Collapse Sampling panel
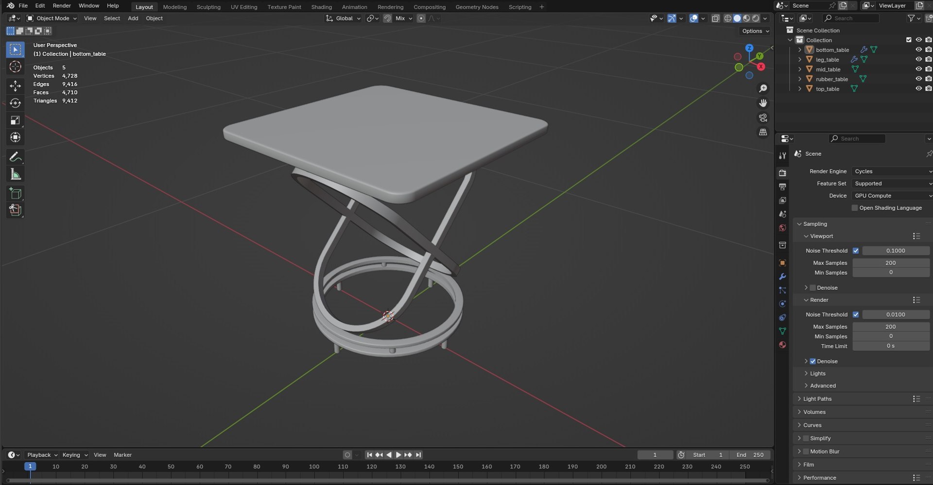This screenshot has width=933, height=485. point(814,224)
